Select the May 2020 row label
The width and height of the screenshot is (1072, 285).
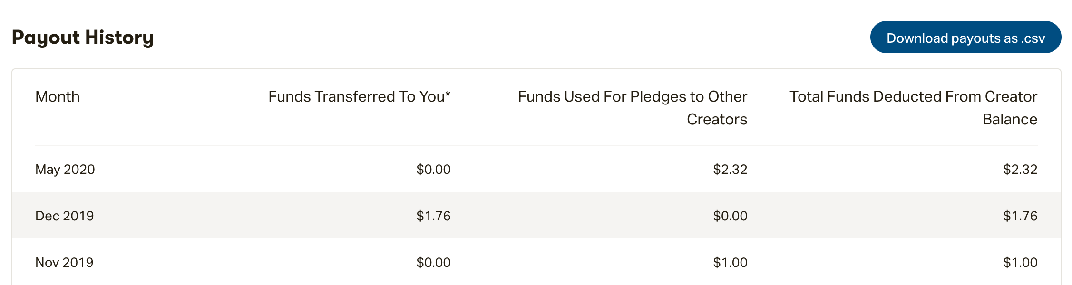click(65, 169)
